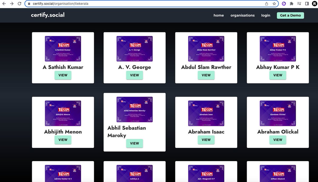Image resolution: width=318 pixels, height=182 pixels.
Task: Bookmark this page with the star icon
Action: click(274, 4)
